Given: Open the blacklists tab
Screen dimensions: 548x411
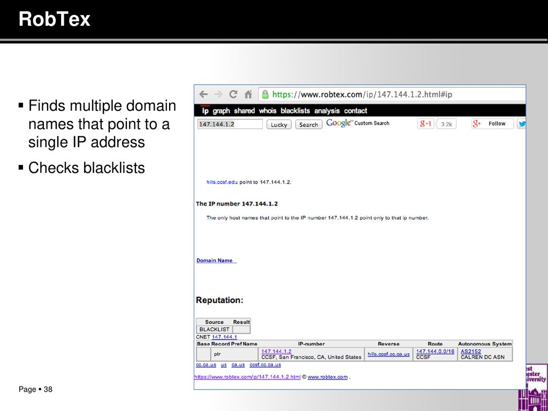Looking at the screenshot, I should point(295,111).
